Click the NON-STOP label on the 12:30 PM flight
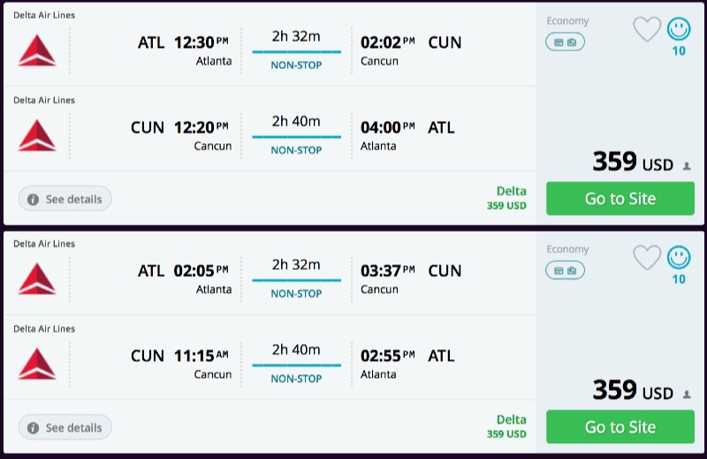This screenshot has height=459, width=707. click(296, 65)
